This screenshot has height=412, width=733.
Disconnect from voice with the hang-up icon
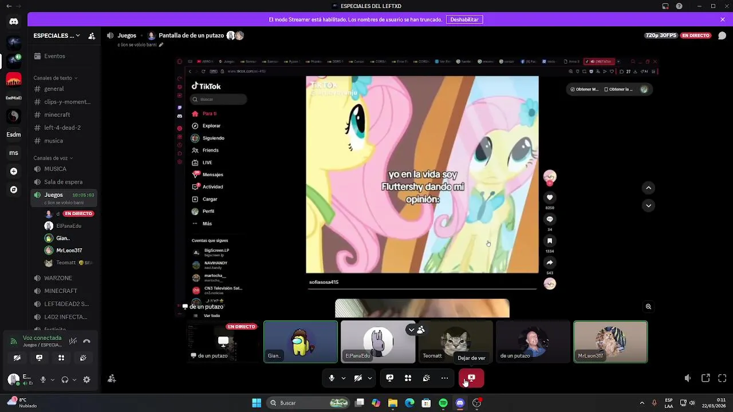point(86,341)
